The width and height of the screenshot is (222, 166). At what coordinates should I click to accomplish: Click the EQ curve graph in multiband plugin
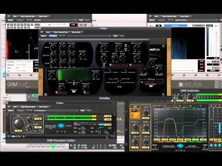click(180, 122)
